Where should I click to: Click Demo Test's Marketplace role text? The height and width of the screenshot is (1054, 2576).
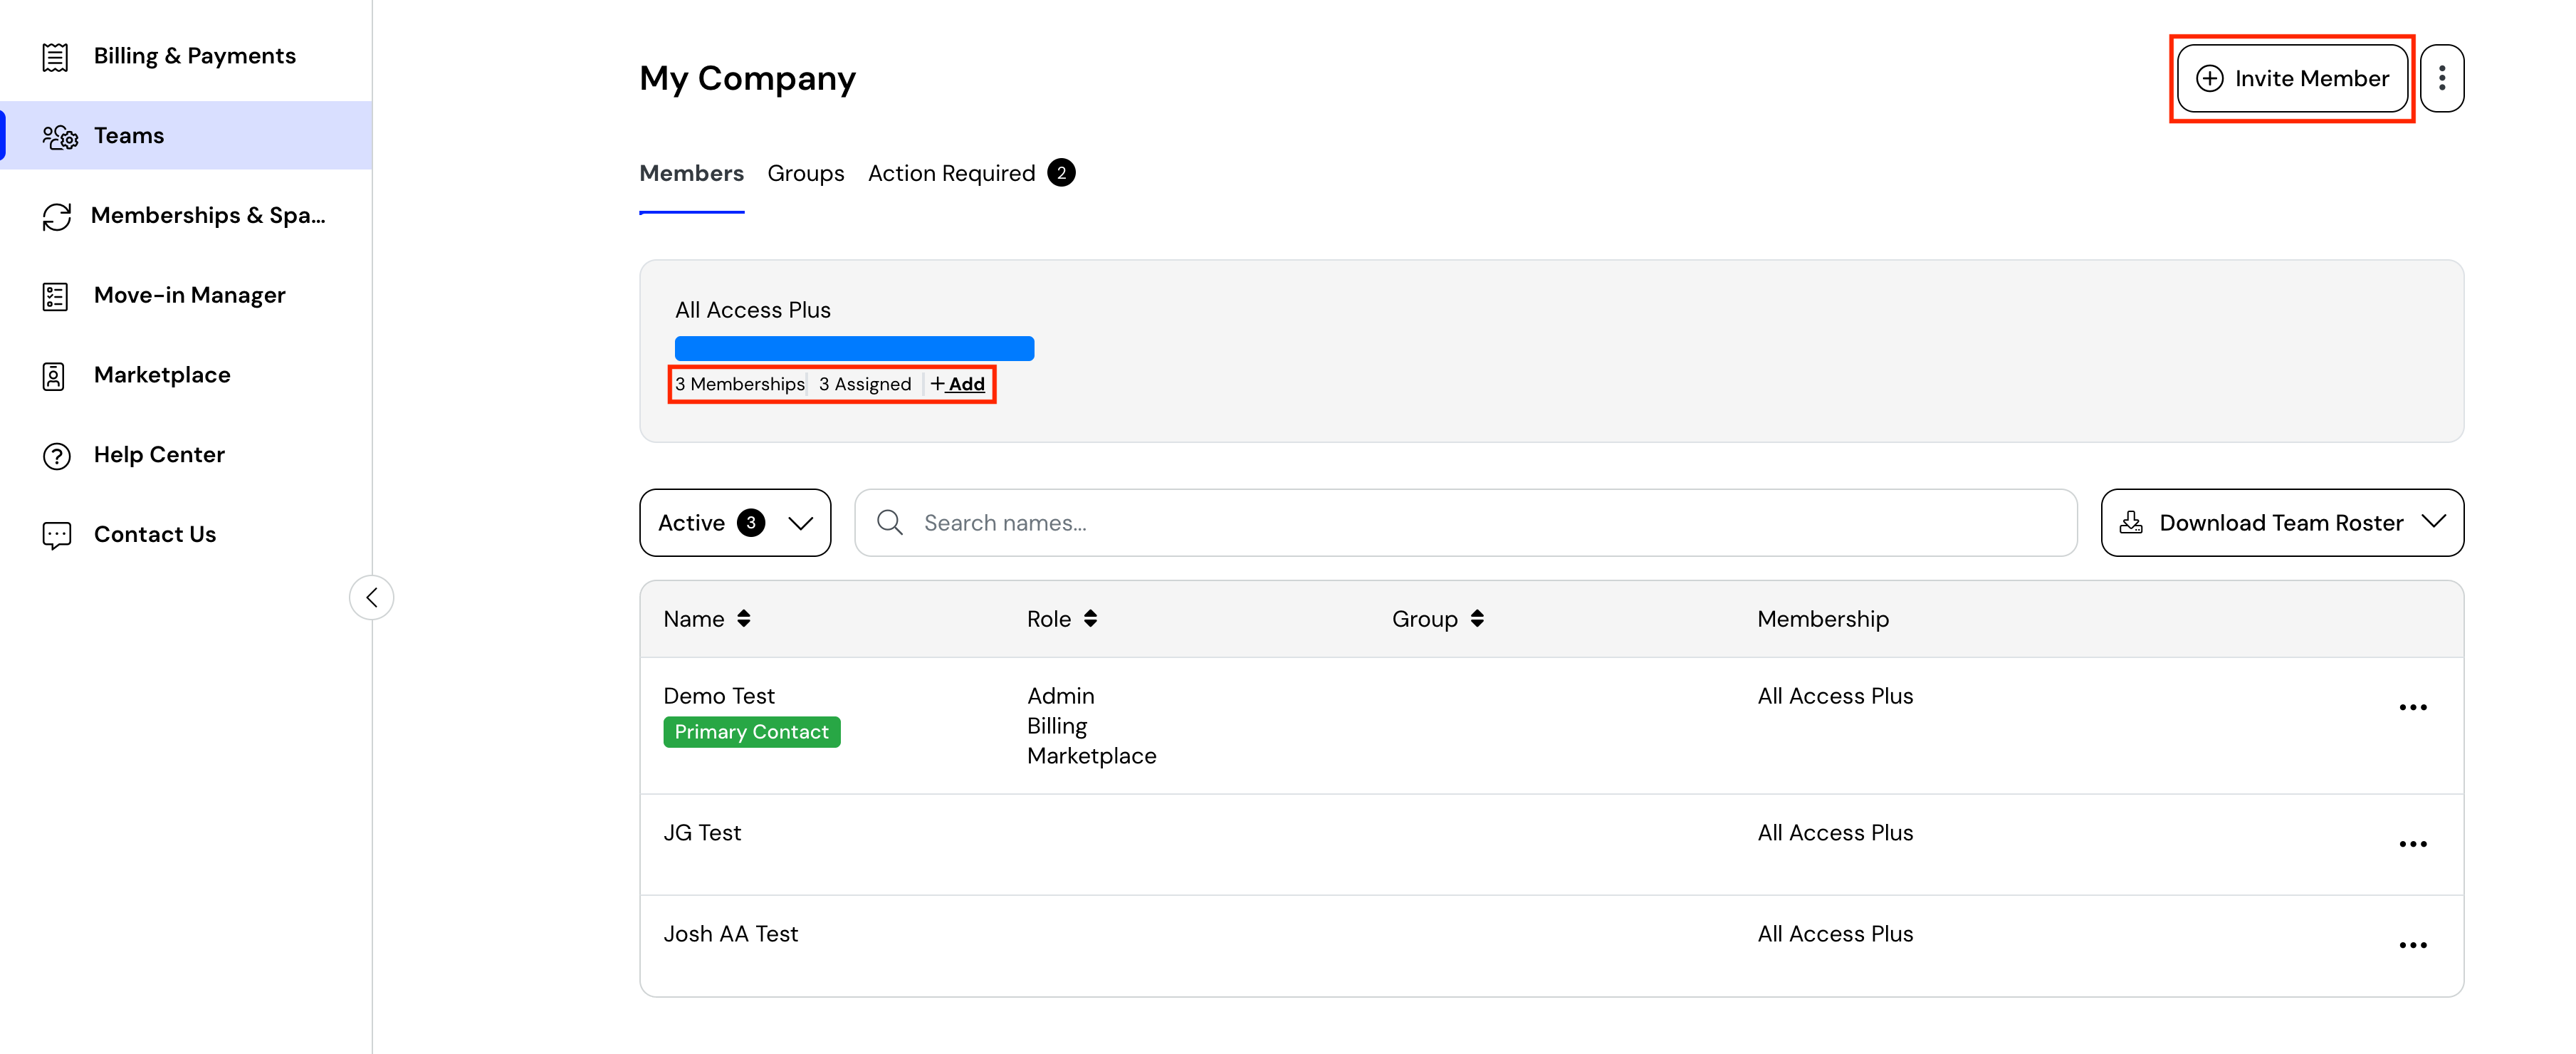click(1091, 756)
